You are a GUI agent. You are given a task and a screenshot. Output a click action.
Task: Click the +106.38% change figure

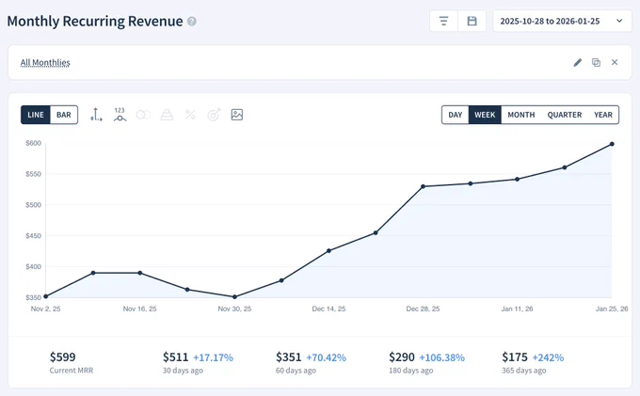pyautogui.click(x=442, y=357)
